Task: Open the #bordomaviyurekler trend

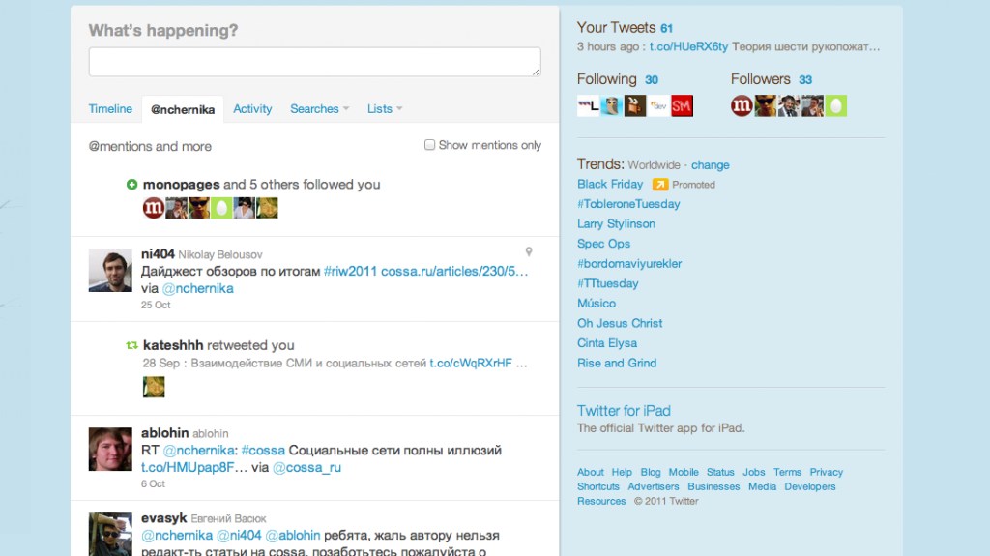Action: (629, 263)
